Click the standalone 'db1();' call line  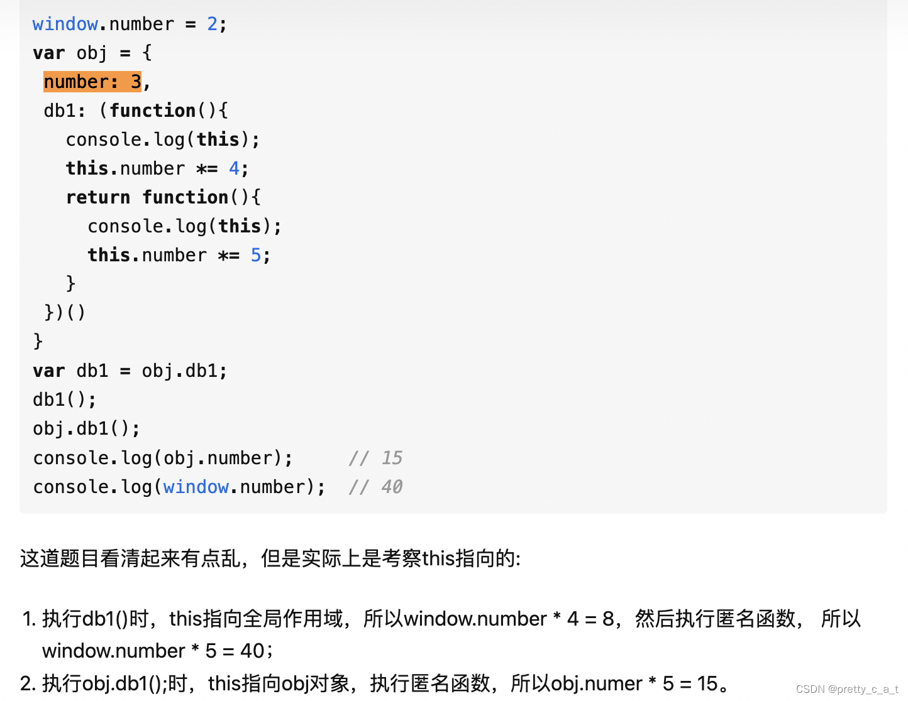65,399
